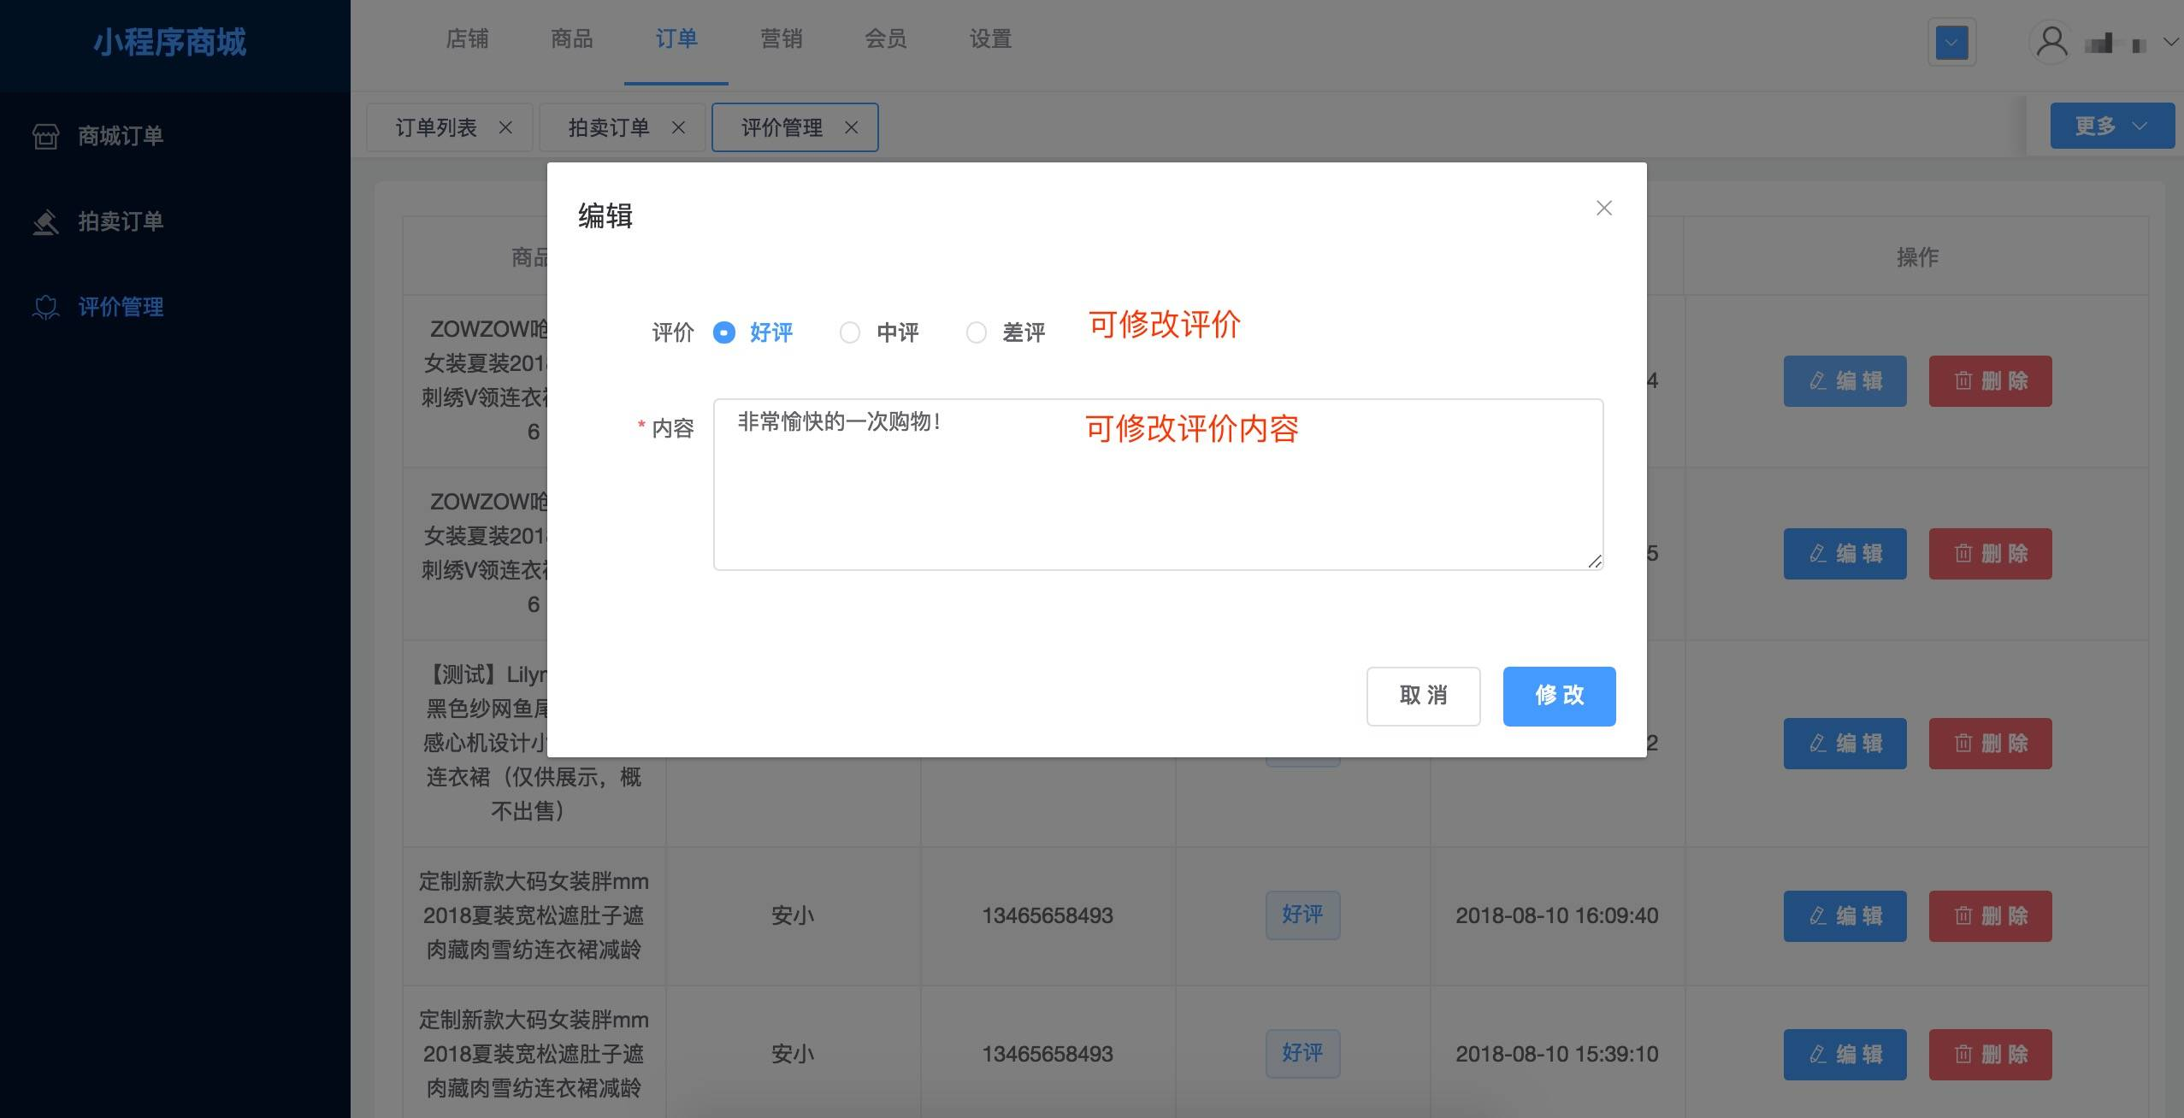Switch to the 店铺 top menu
The image size is (2184, 1118).
(467, 39)
